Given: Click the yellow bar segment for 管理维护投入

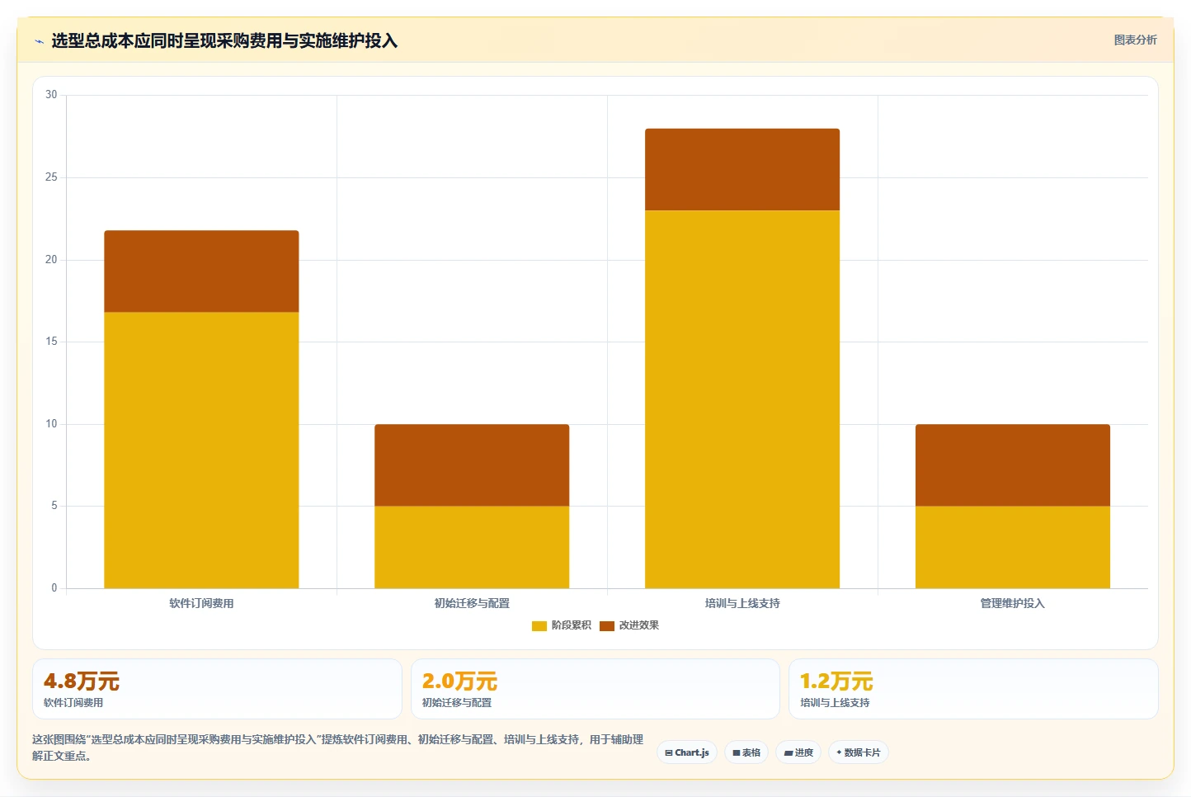Looking at the screenshot, I should click(1013, 547).
